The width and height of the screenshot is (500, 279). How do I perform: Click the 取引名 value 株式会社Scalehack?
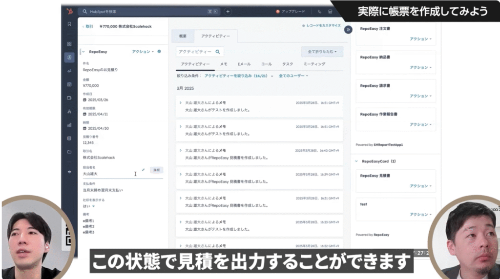coord(99,158)
